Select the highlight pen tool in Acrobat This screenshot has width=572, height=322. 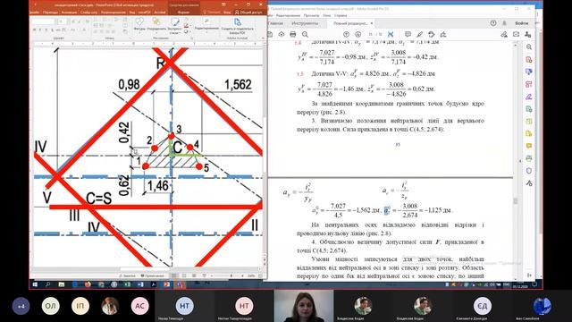(419, 34)
